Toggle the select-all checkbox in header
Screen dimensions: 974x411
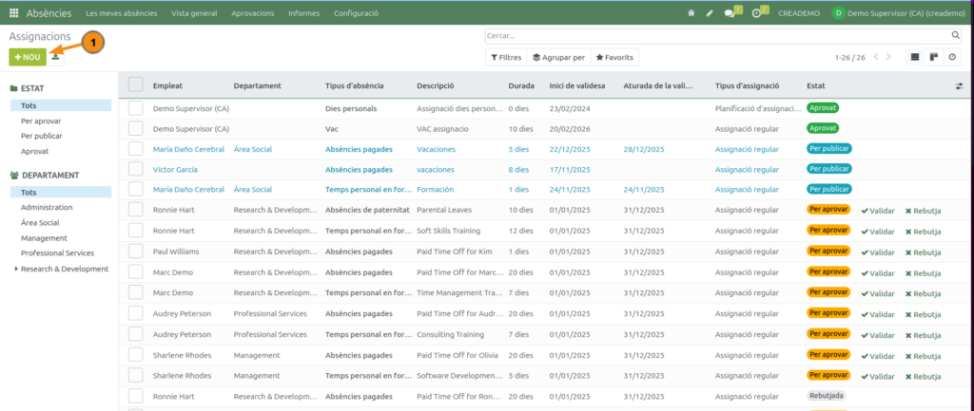[135, 85]
